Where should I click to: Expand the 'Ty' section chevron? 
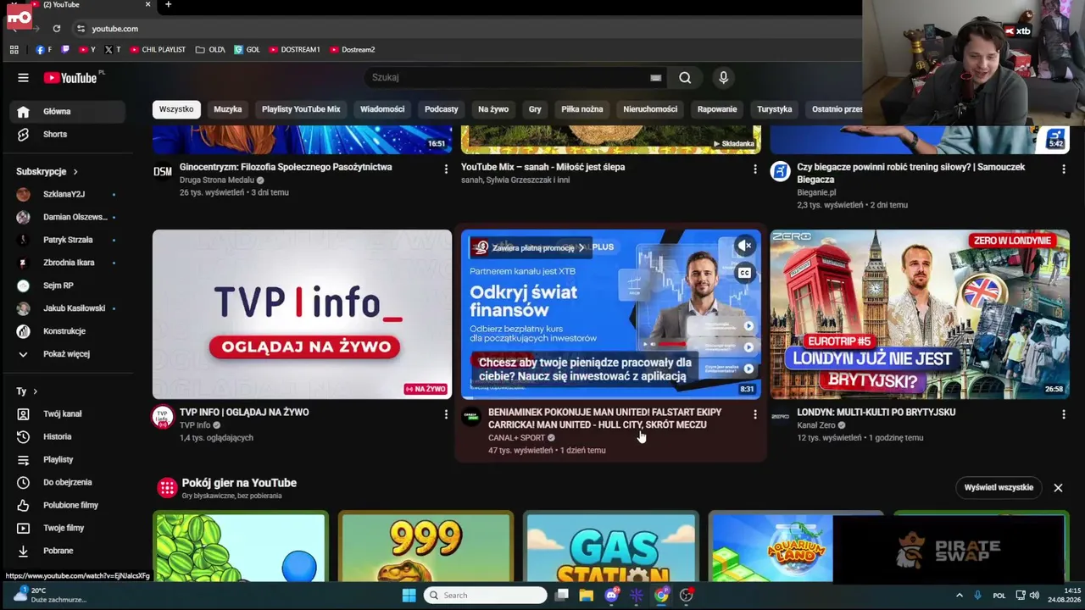click(34, 392)
